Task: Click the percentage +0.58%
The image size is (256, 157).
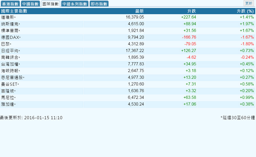Action: [x=247, y=84]
